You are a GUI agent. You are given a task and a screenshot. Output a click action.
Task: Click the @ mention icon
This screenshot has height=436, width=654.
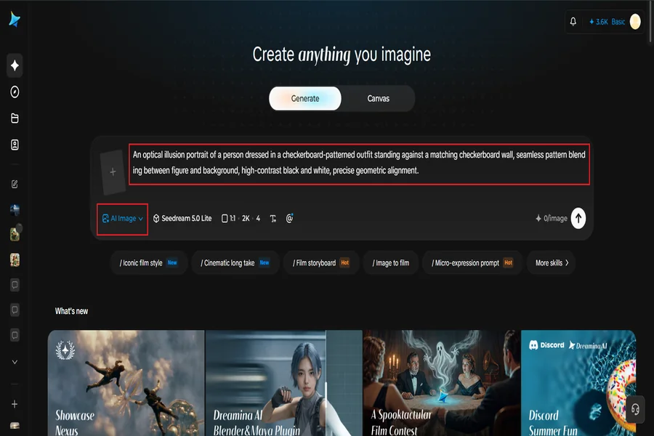tap(289, 218)
